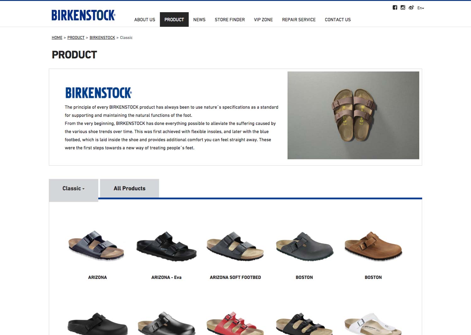Expand the En language dropdown
This screenshot has height=335, width=471.
click(421, 8)
